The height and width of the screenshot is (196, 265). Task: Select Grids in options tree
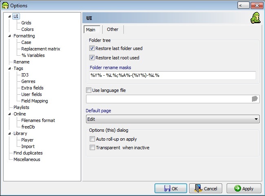pyautogui.click(x=26, y=23)
